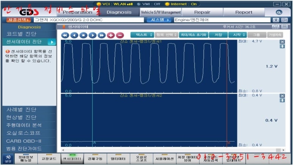Expand the 산소 센서-뱅크1/센서2 graph height
Image resolution: width=293 pixels, height=165 pixels.
pos(282,100)
